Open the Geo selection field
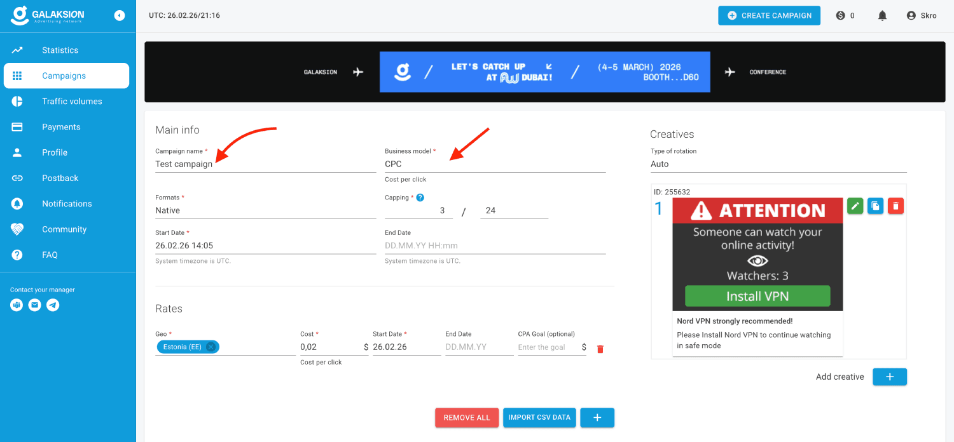Screen dimensions: 954x442 click(225, 347)
